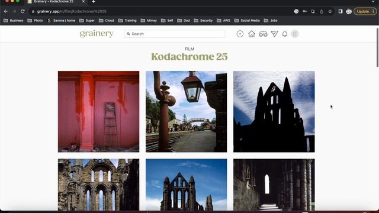Expand the tab search chevron
379x213 pixels.
point(373,2)
